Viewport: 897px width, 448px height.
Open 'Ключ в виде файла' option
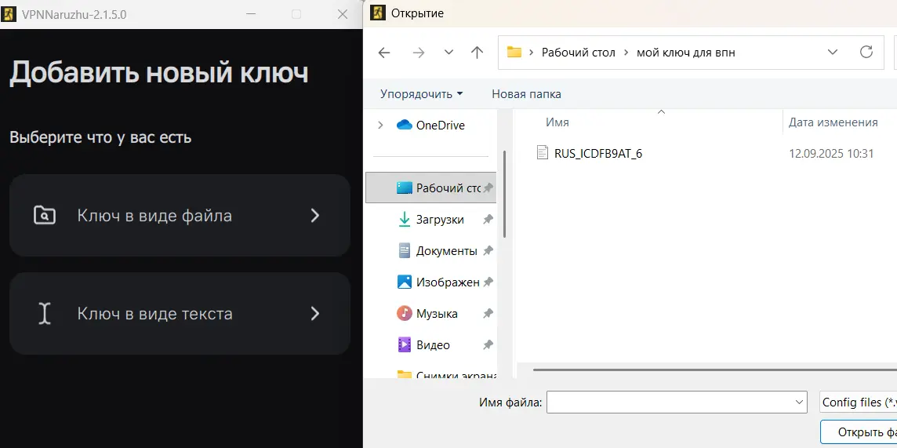[180, 216]
